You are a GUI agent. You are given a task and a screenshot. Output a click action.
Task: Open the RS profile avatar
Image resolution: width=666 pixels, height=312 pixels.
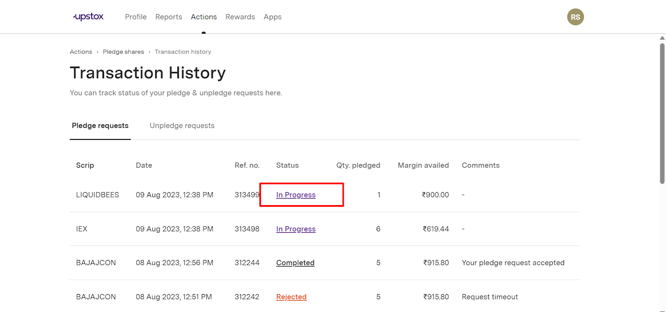pos(575,17)
